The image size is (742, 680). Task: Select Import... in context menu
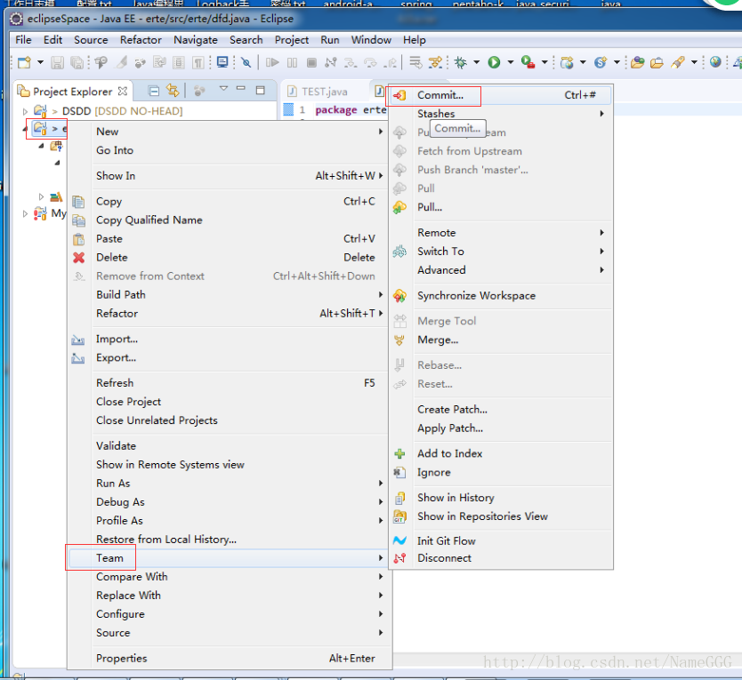[x=230, y=339]
